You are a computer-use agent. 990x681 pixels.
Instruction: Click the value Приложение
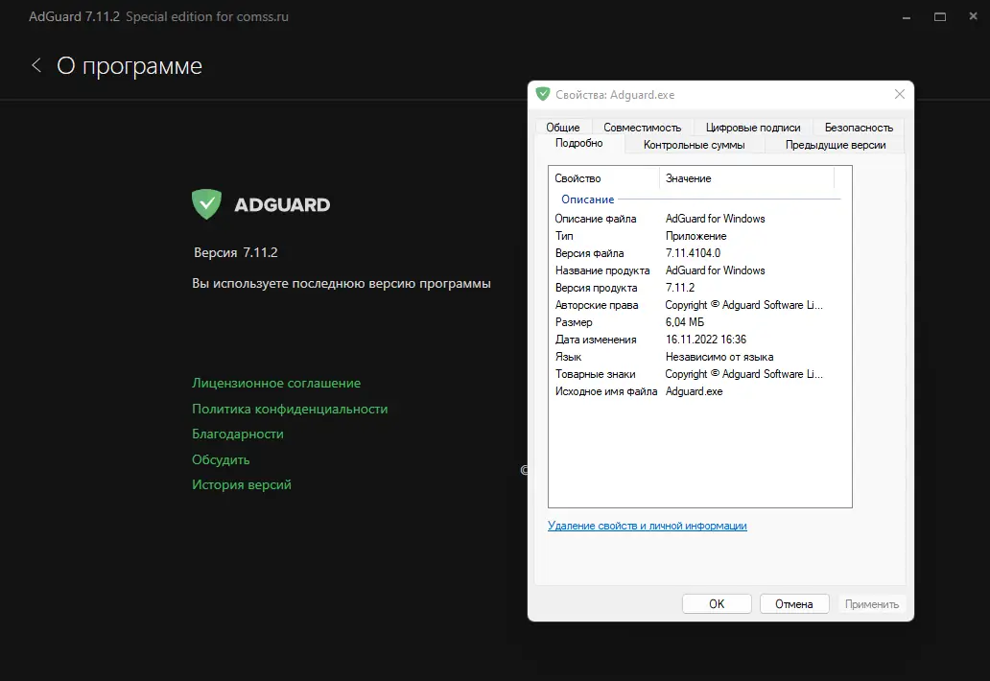pyautogui.click(x=695, y=236)
